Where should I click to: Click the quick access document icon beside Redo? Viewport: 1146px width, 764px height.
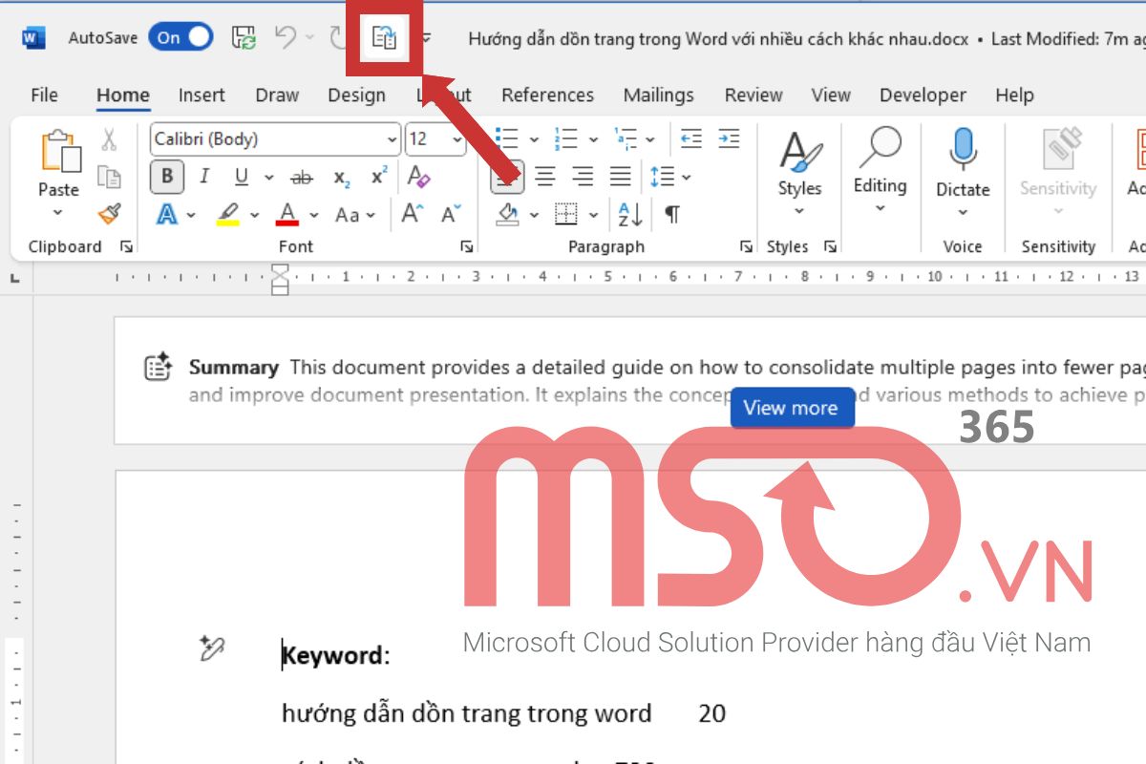[384, 38]
